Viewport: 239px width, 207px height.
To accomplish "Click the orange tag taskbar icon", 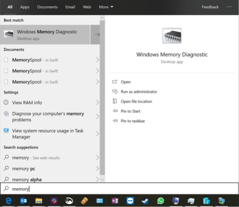I will [84, 201].
